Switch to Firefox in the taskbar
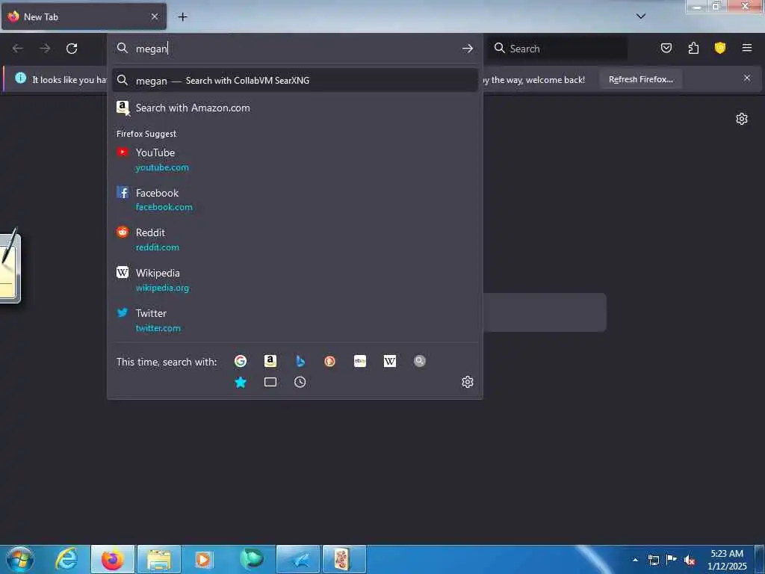This screenshot has width=765, height=574. click(113, 559)
